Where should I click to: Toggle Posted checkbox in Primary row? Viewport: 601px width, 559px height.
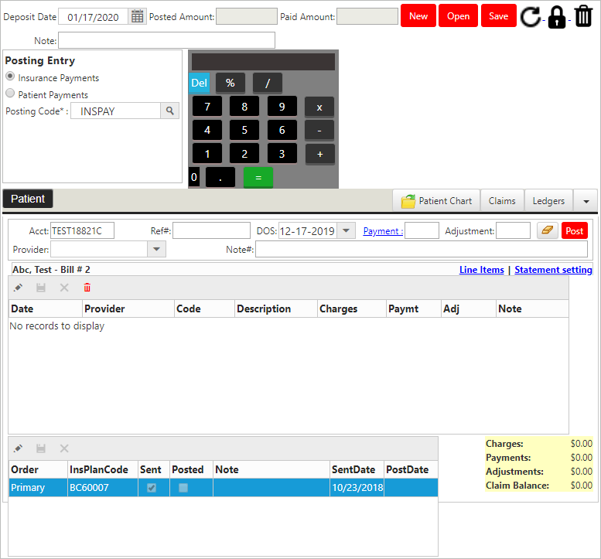pos(183,488)
